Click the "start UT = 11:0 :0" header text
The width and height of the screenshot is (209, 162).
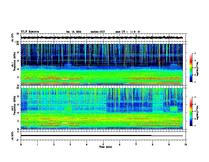tap(127, 32)
